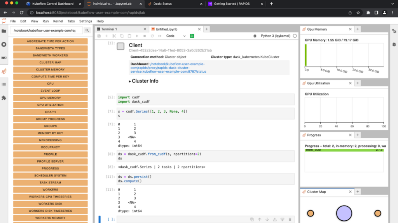Open the debugger panel icon on right sidebar
The height and width of the screenshot is (223, 398).
(x=394, y=45)
